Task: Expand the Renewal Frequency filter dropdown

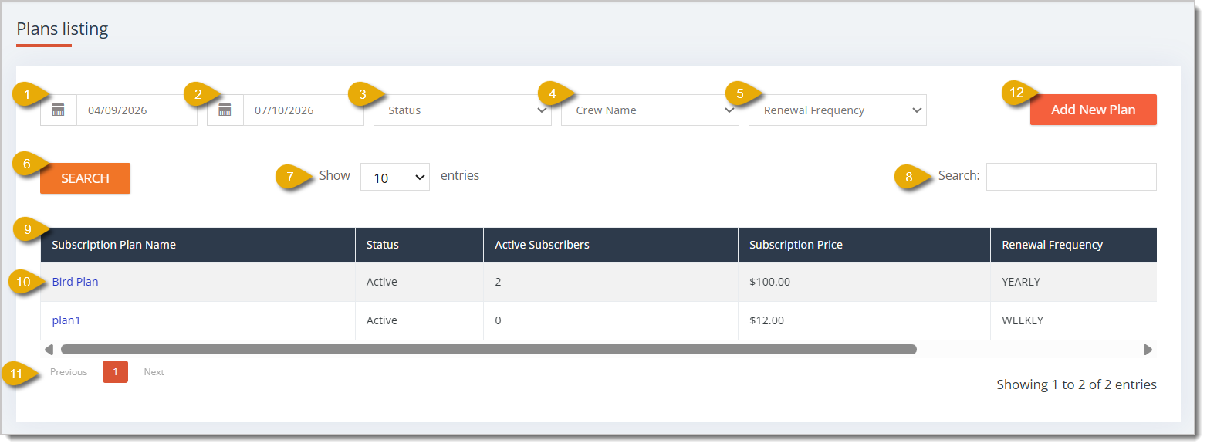Action: tap(837, 110)
